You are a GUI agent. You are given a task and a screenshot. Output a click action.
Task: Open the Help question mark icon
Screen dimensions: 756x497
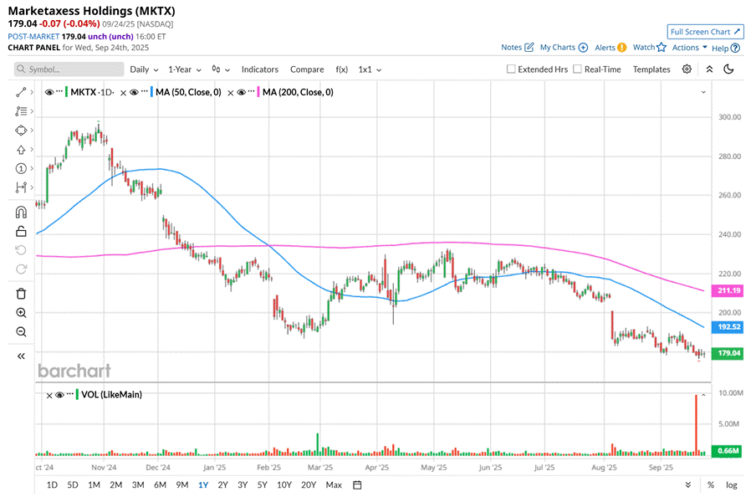click(x=735, y=48)
